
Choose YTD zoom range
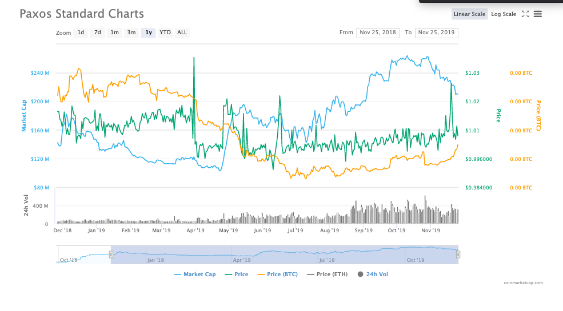click(x=165, y=33)
